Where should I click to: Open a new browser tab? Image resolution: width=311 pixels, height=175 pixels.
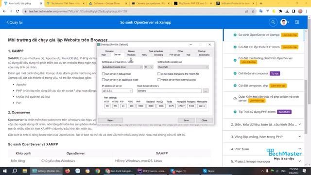[x=261, y=3]
